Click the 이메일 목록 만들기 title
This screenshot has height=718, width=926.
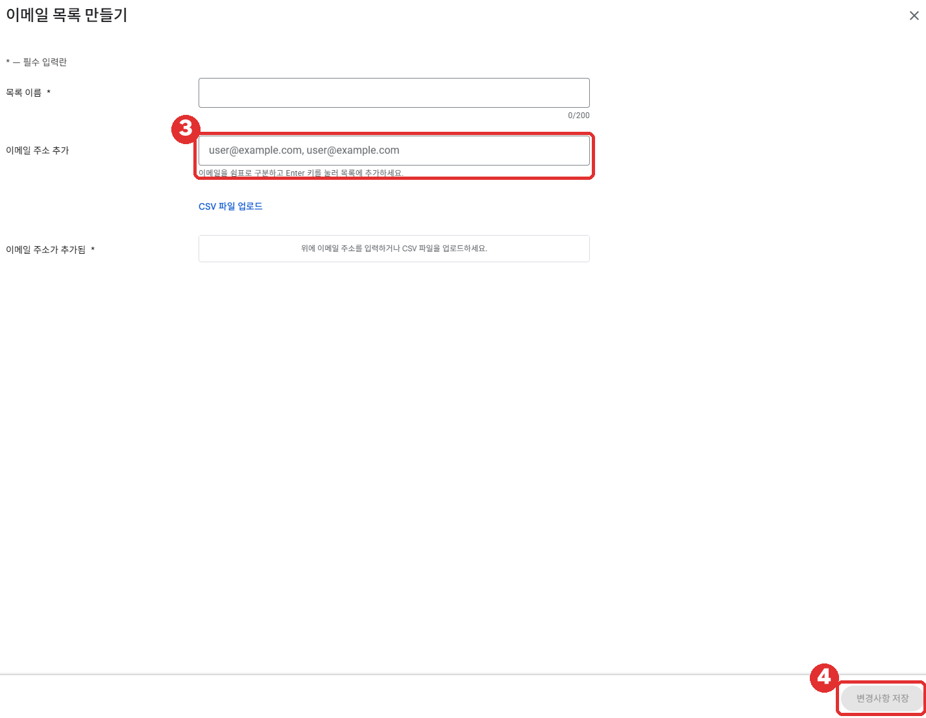[67, 15]
